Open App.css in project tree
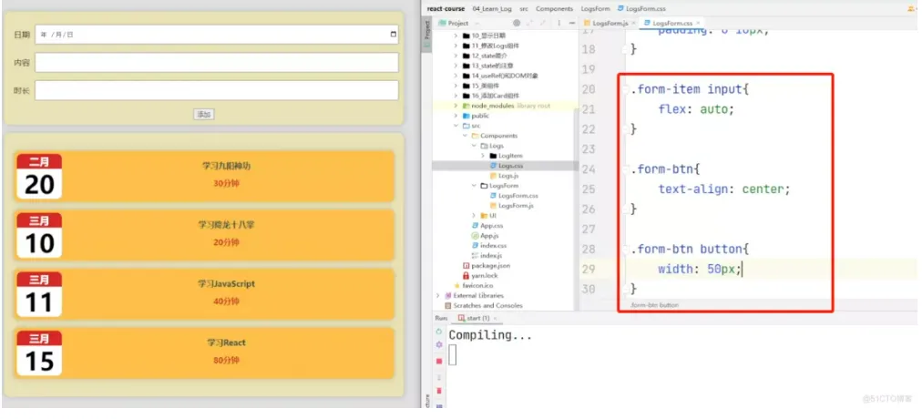The width and height of the screenshot is (922, 419). tap(487, 226)
